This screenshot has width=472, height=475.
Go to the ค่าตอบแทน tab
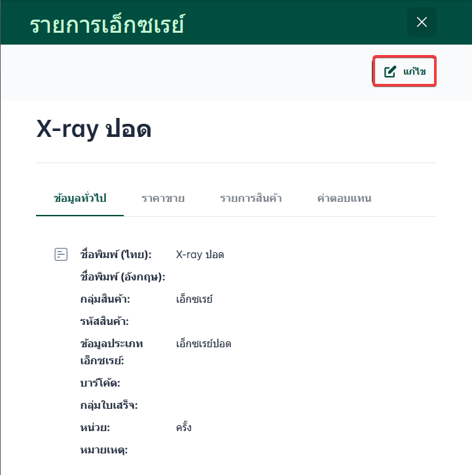[344, 198]
